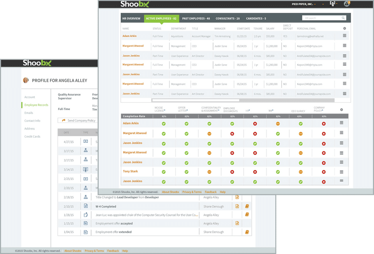Select Account in profile sidebar
This screenshot has height=254, width=374.
tap(30, 97)
